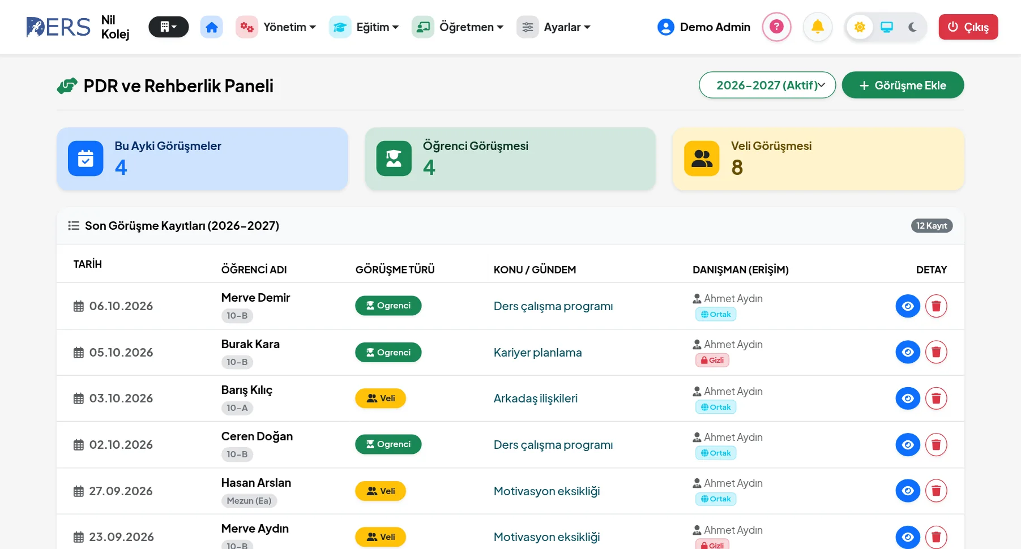Click the 10-A class tag of Barış Kılıç
The height and width of the screenshot is (549, 1021).
coord(237,408)
